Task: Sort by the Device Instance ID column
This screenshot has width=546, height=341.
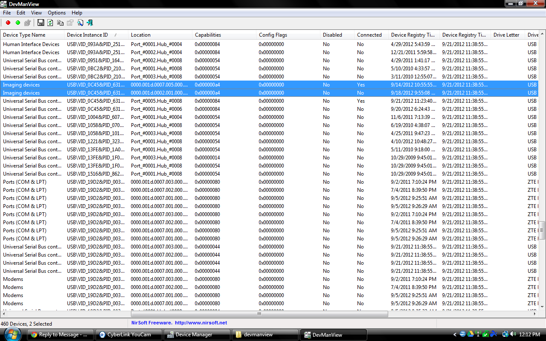Action: pyautogui.click(x=87, y=35)
